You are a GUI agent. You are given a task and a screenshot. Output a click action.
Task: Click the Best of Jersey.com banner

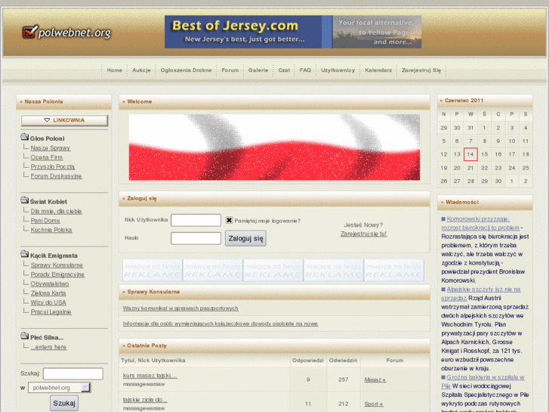click(x=293, y=32)
